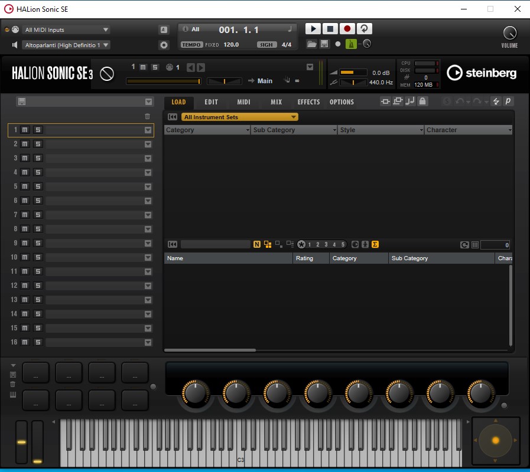
Task: Expand the Sub Category filter dropdown
Action: pyautogui.click(x=334, y=130)
